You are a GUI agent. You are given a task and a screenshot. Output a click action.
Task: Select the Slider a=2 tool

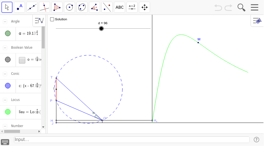132,7
